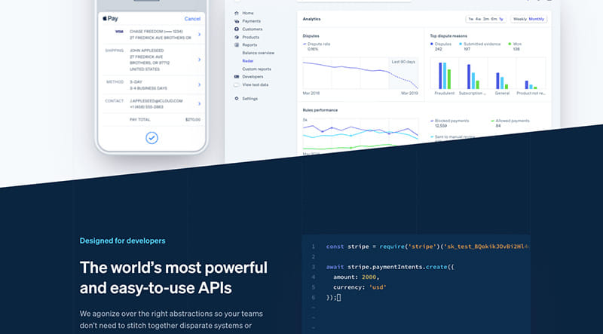Click the Product not re... bar group
The image size is (603, 334).
(531, 84)
